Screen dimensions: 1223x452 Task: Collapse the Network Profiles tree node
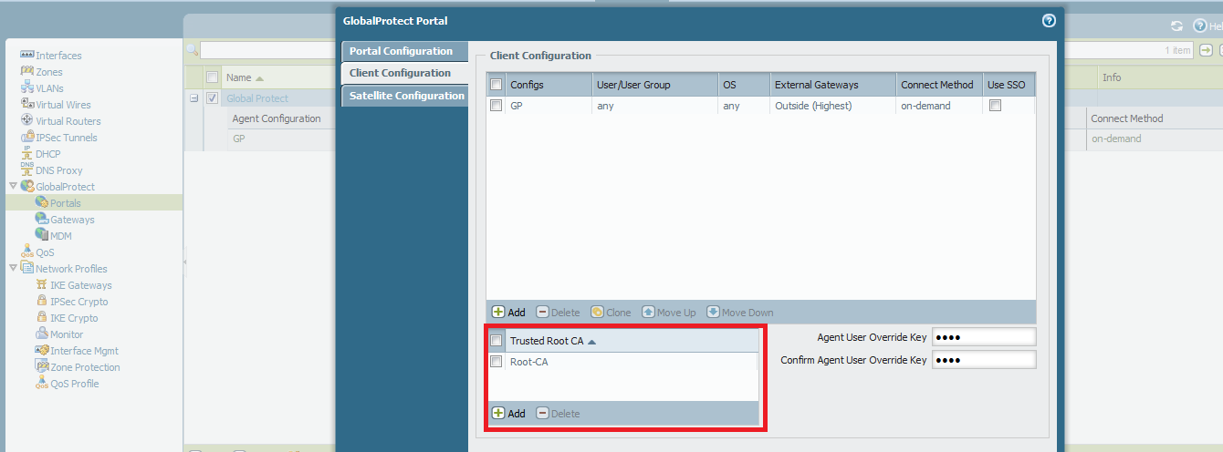13,268
